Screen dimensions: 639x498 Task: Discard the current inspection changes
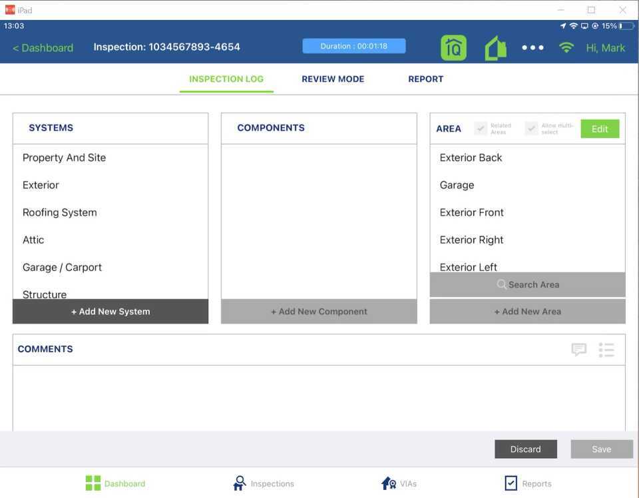click(x=525, y=449)
